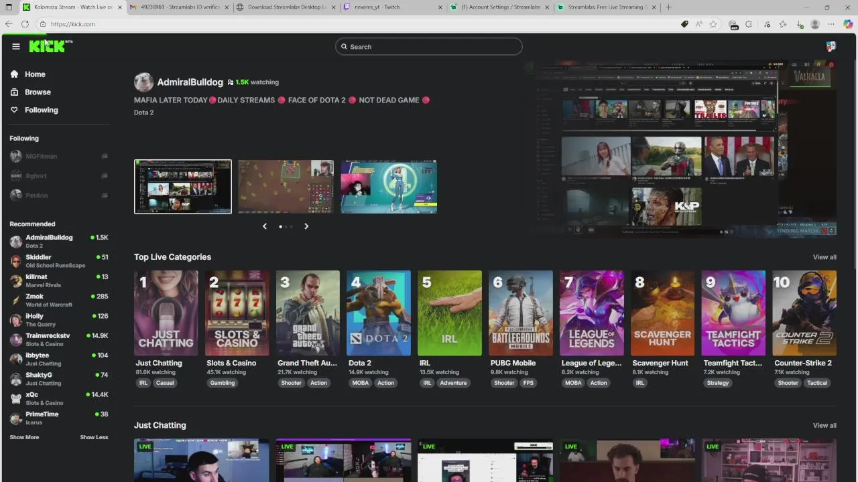Switch to the Account Settings Streamlabs tab

pos(499,7)
